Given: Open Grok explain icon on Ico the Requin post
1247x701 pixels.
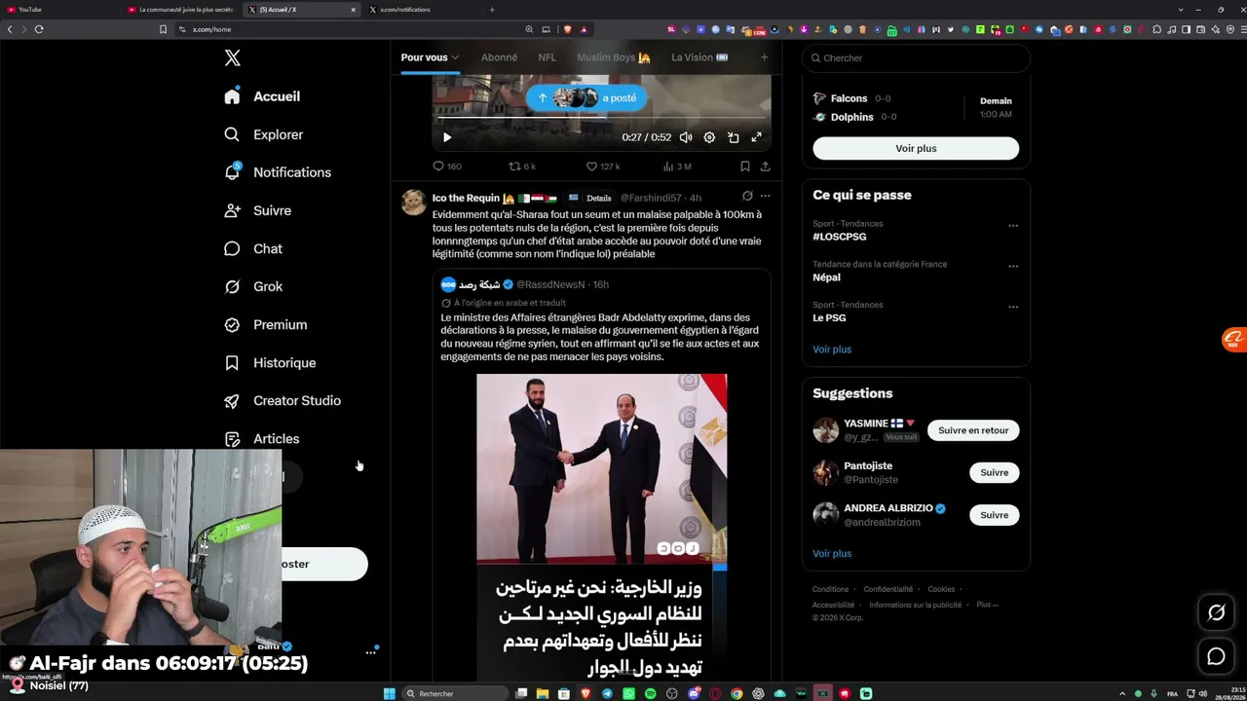Looking at the screenshot, I should coord(747,197).
